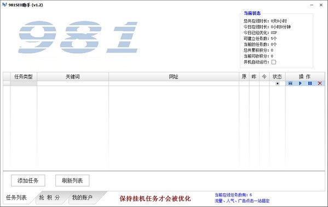Enable the 开机自动运行 checkbox
Screen dimensions: 328x207
[x=274, y=62]
